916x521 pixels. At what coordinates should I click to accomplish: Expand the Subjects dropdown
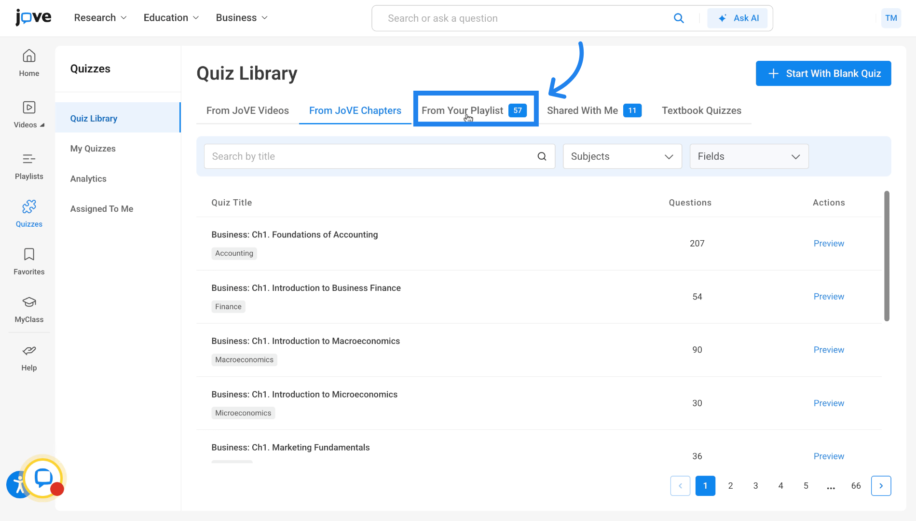point(622,156)
